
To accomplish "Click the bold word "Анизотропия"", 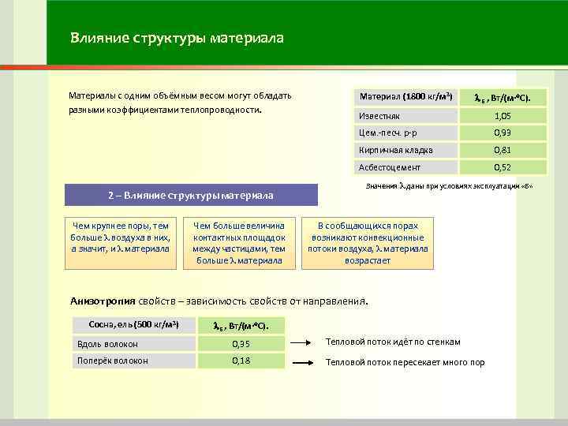I will click(x=103, y=301).
